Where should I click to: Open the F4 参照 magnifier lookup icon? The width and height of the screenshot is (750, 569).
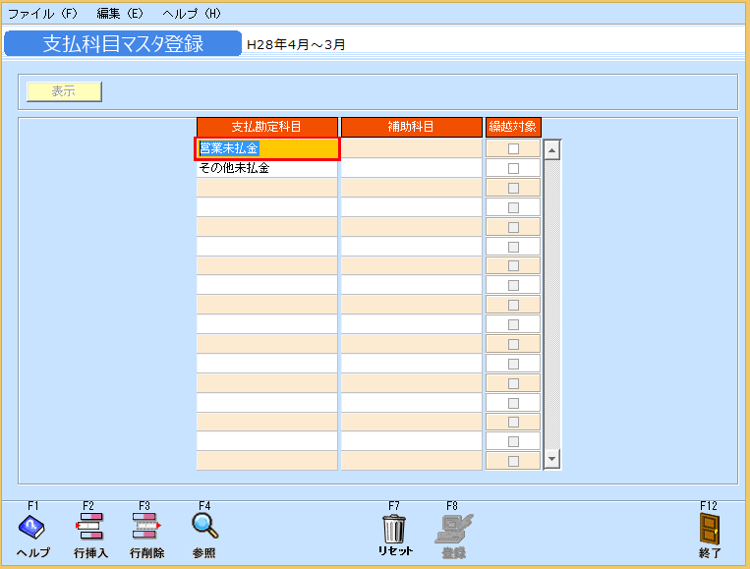204,527
